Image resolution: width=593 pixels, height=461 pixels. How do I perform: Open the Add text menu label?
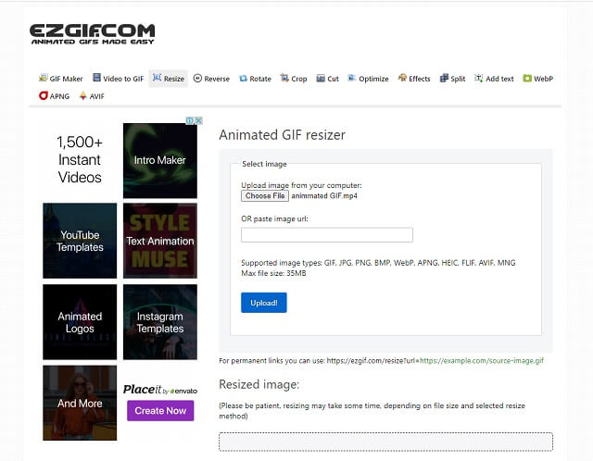(x=499, y=79)
